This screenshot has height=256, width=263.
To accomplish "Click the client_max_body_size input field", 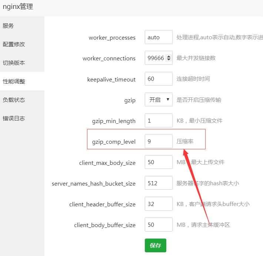I will pyautogui.click(x=159, y=162).
